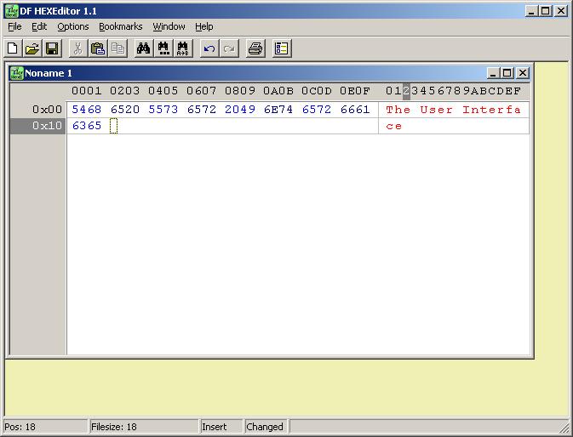573x437 pixels.
Task: Show the Window menu
Action: tap(169, 26)
